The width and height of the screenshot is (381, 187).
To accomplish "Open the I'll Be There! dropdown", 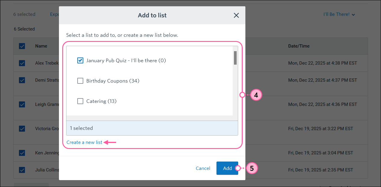I will tap(339, 14).
